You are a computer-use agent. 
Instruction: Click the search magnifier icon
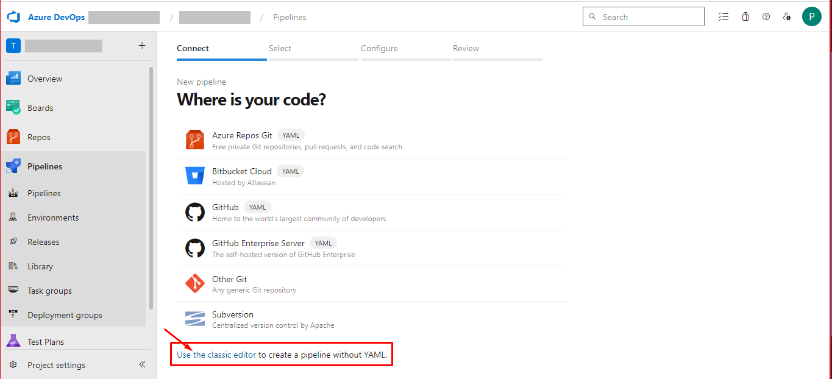pos(592,16)
